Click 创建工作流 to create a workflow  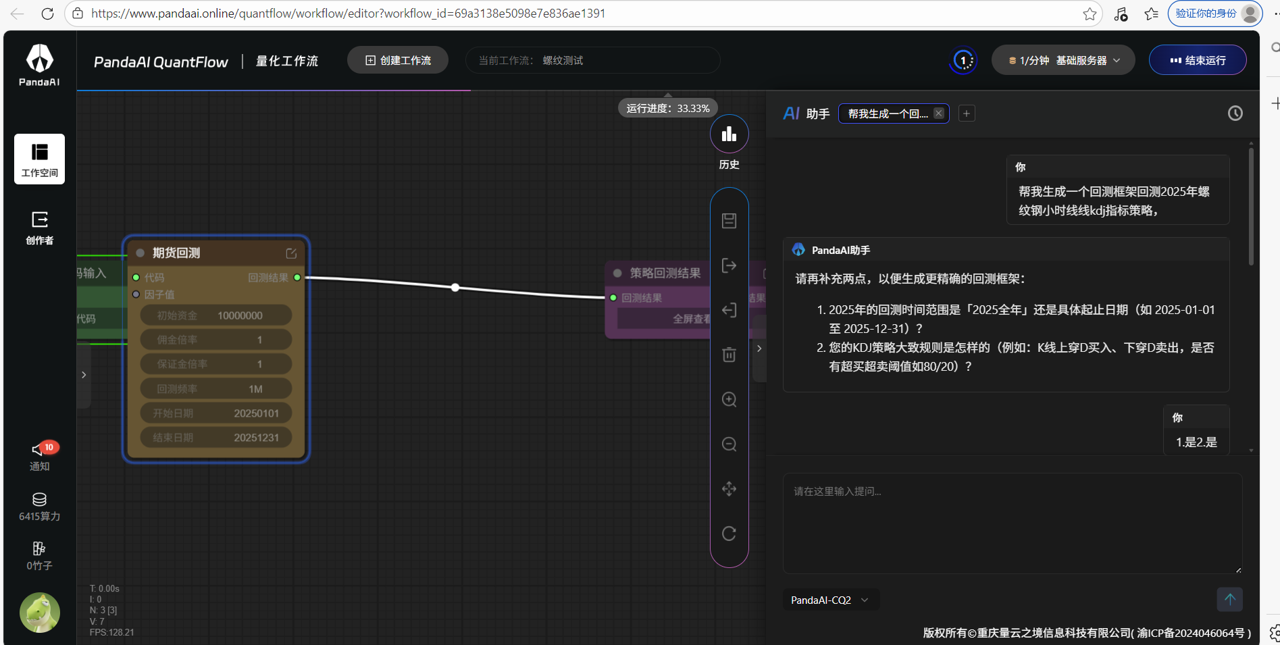click(x=398, y=60)
